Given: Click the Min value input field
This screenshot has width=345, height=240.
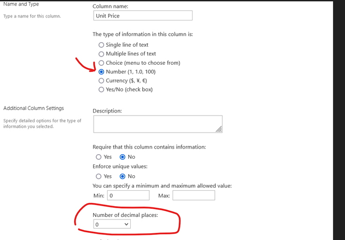Looking at the screenshot, I should [x=128, y=195].
